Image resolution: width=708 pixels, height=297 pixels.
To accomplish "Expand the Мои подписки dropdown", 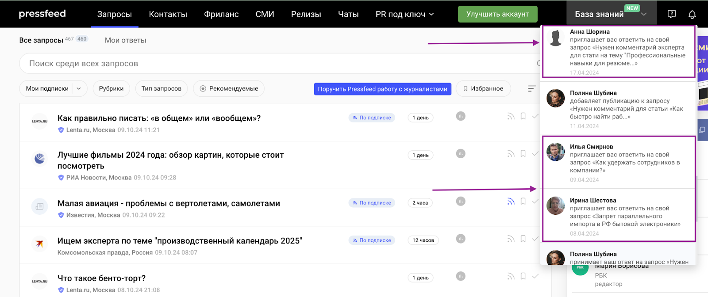I will (x=79, y=89).
